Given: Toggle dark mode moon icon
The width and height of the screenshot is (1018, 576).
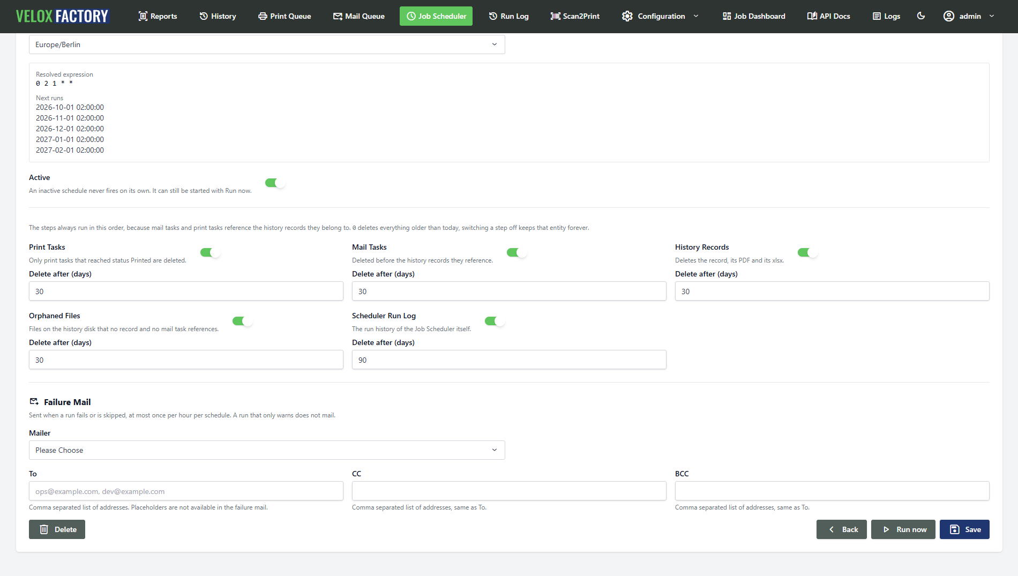Looking at the screenshot, I should (x=921, y=16).
